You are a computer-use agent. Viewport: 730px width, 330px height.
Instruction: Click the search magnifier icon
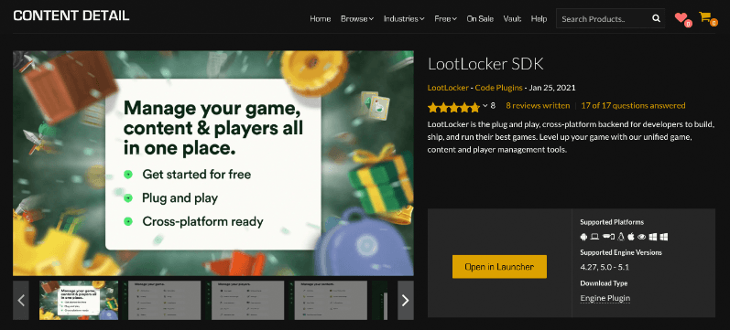[x=656, y=18]
